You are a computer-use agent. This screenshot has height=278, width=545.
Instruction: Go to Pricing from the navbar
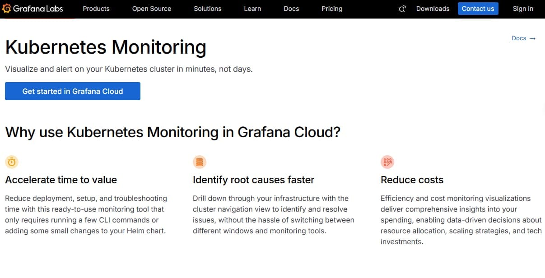(331, 9)
